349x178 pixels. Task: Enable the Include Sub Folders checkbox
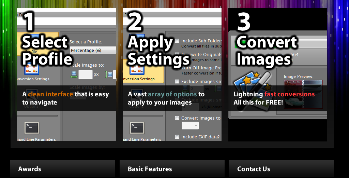pos(177,41)
